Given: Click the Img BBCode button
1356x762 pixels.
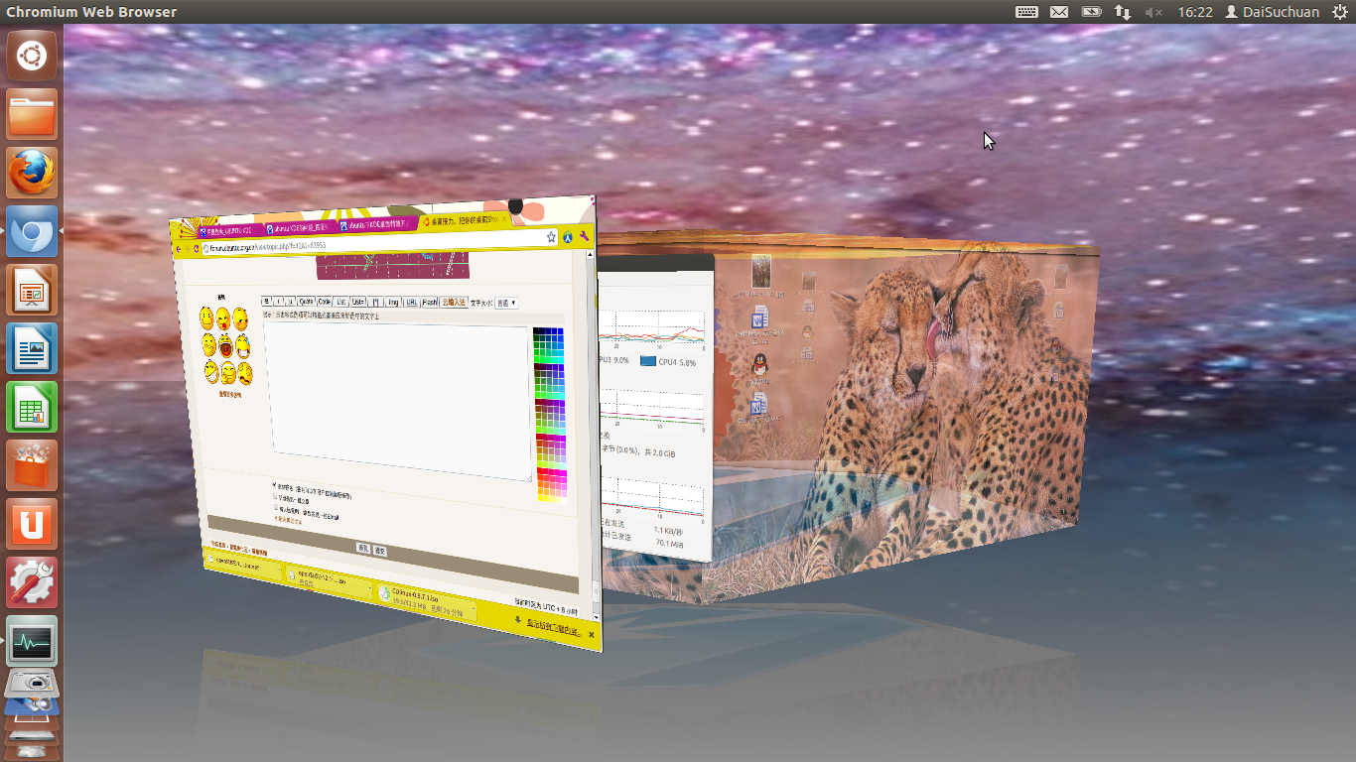Looking at the screenshot, I should 393,303.
